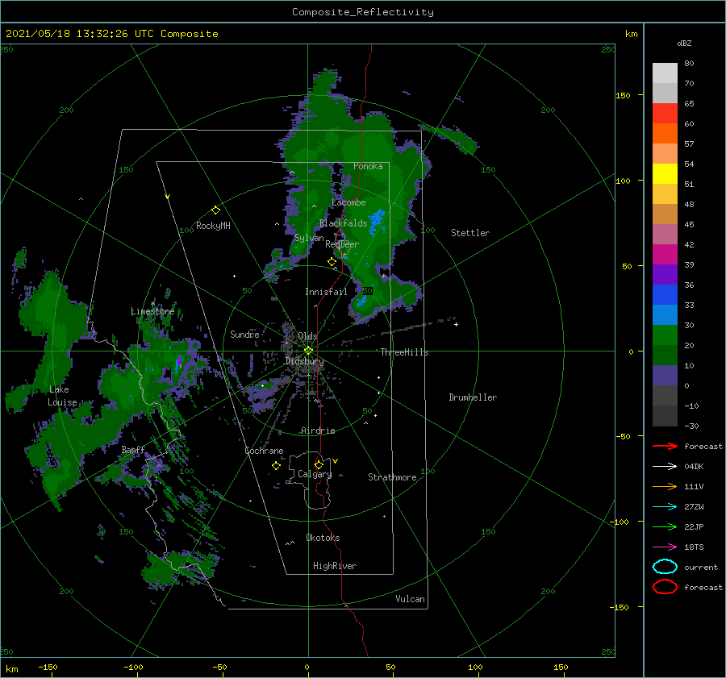Click the yellow 150 tick on the right axis
Image resolution: width=726 pixels, height=678 pixels.
[624, 95]
